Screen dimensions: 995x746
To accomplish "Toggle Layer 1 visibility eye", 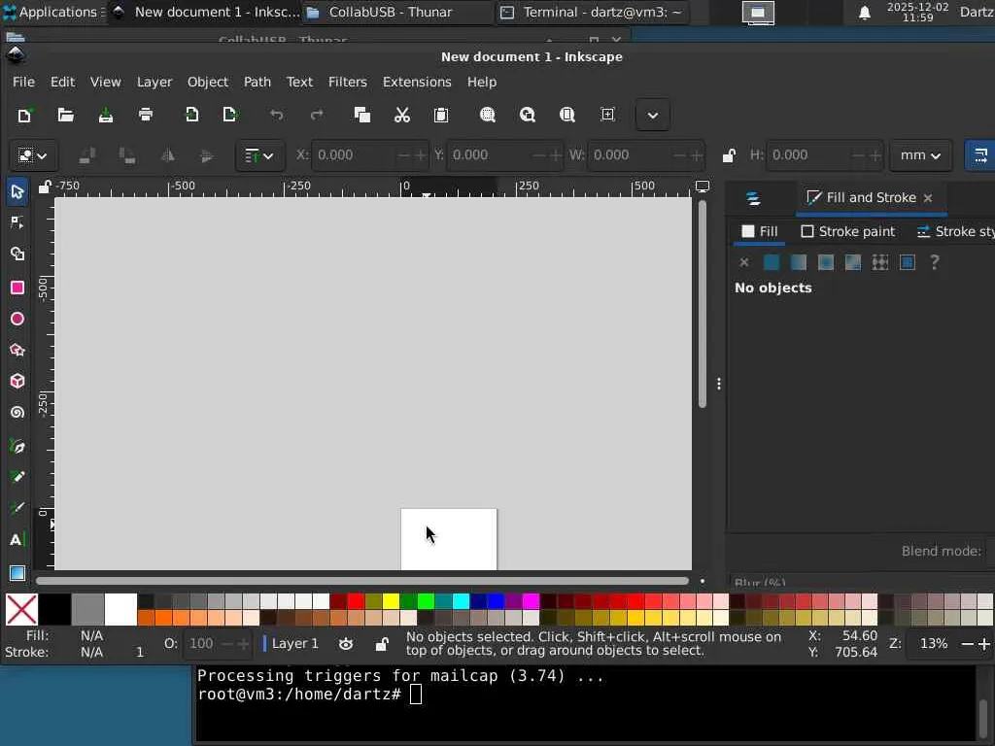I will [346, 644].
